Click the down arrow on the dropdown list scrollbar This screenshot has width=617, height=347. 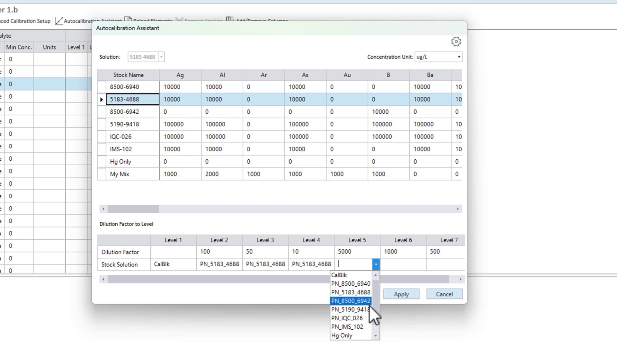click(x=375, y=335)
